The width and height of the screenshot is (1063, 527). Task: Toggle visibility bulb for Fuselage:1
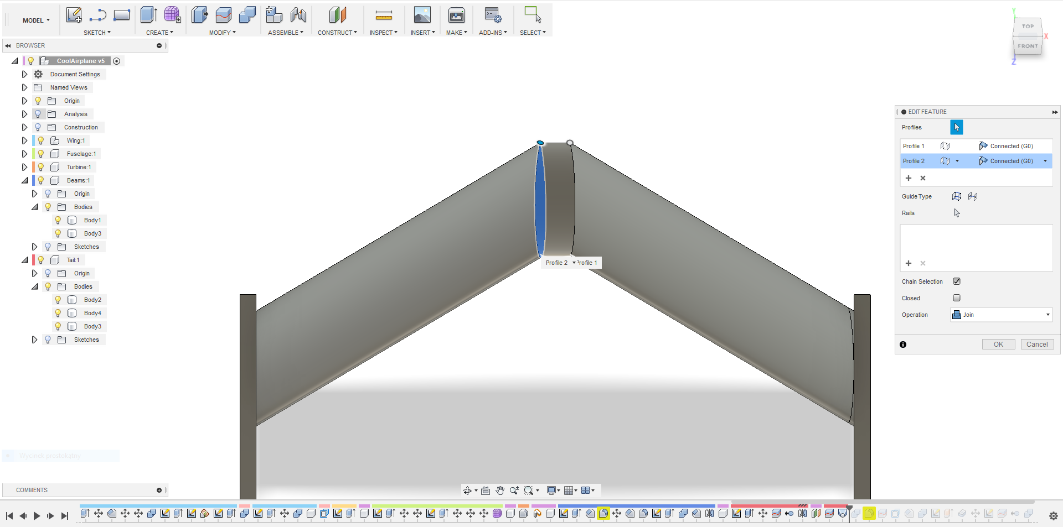tap(41, 154)
